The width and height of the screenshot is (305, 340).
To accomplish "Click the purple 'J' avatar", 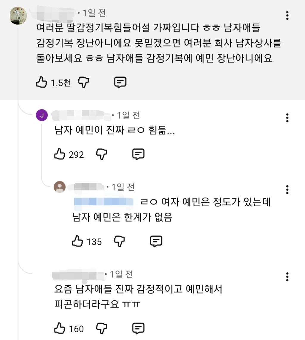I will [42, 115].
